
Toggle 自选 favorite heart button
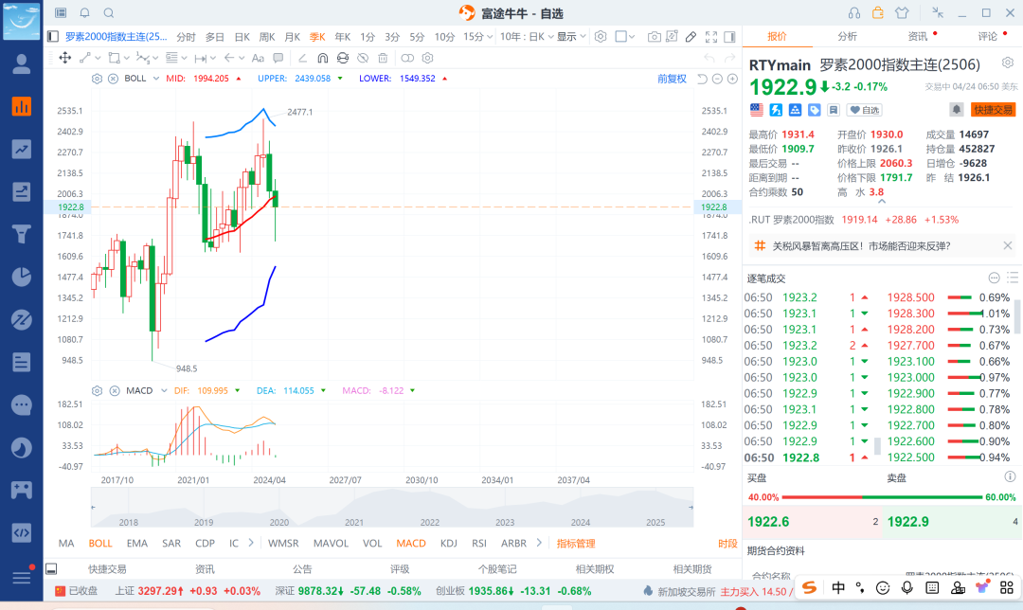[865, 110]
